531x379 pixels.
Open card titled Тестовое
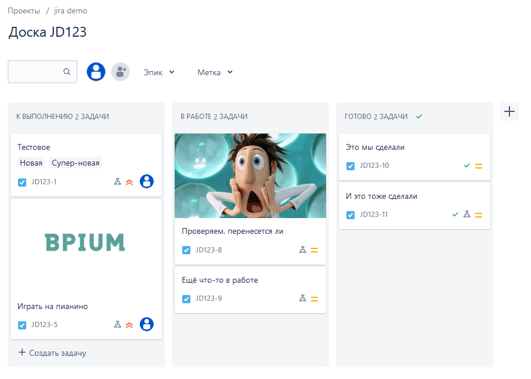[x=34, y=147]
